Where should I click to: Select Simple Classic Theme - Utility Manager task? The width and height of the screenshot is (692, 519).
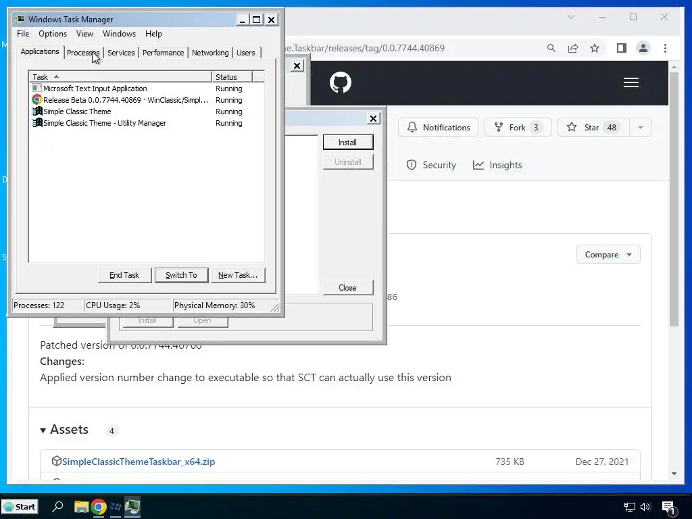147,123
